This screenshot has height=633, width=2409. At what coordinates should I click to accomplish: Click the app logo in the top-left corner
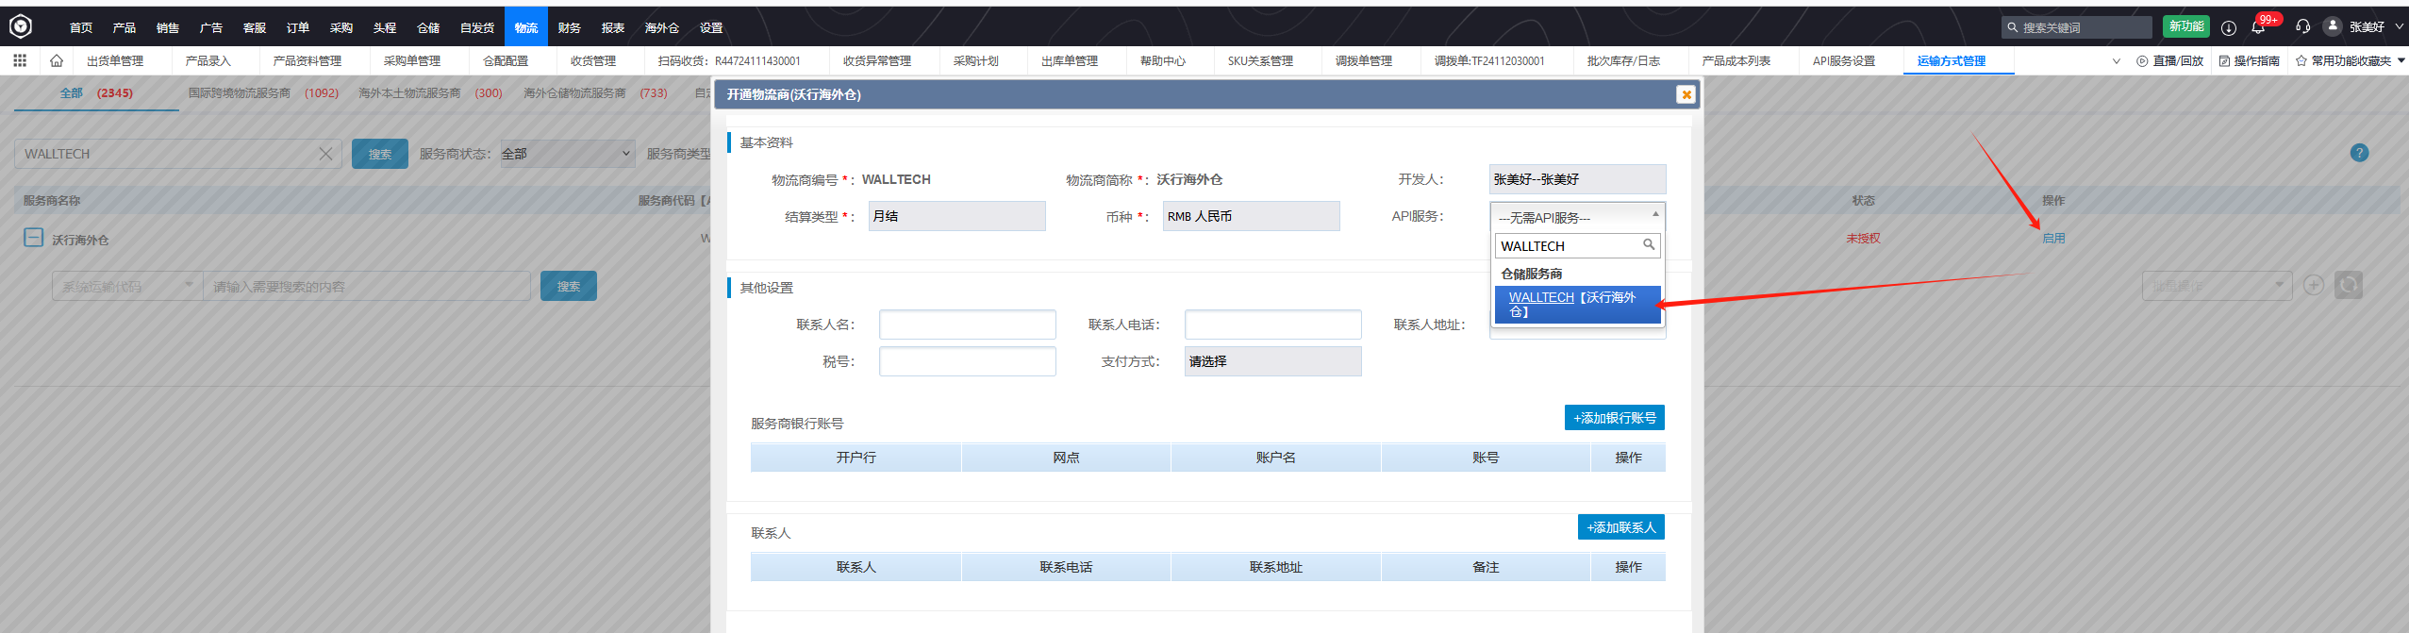click(21, 26)
